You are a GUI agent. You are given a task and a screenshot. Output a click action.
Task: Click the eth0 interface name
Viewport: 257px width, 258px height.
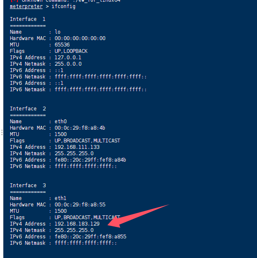61,122
